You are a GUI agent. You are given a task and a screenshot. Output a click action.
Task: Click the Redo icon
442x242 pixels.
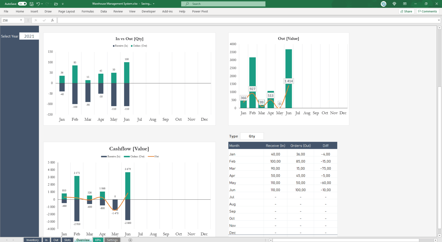click(x=47, y=4)
